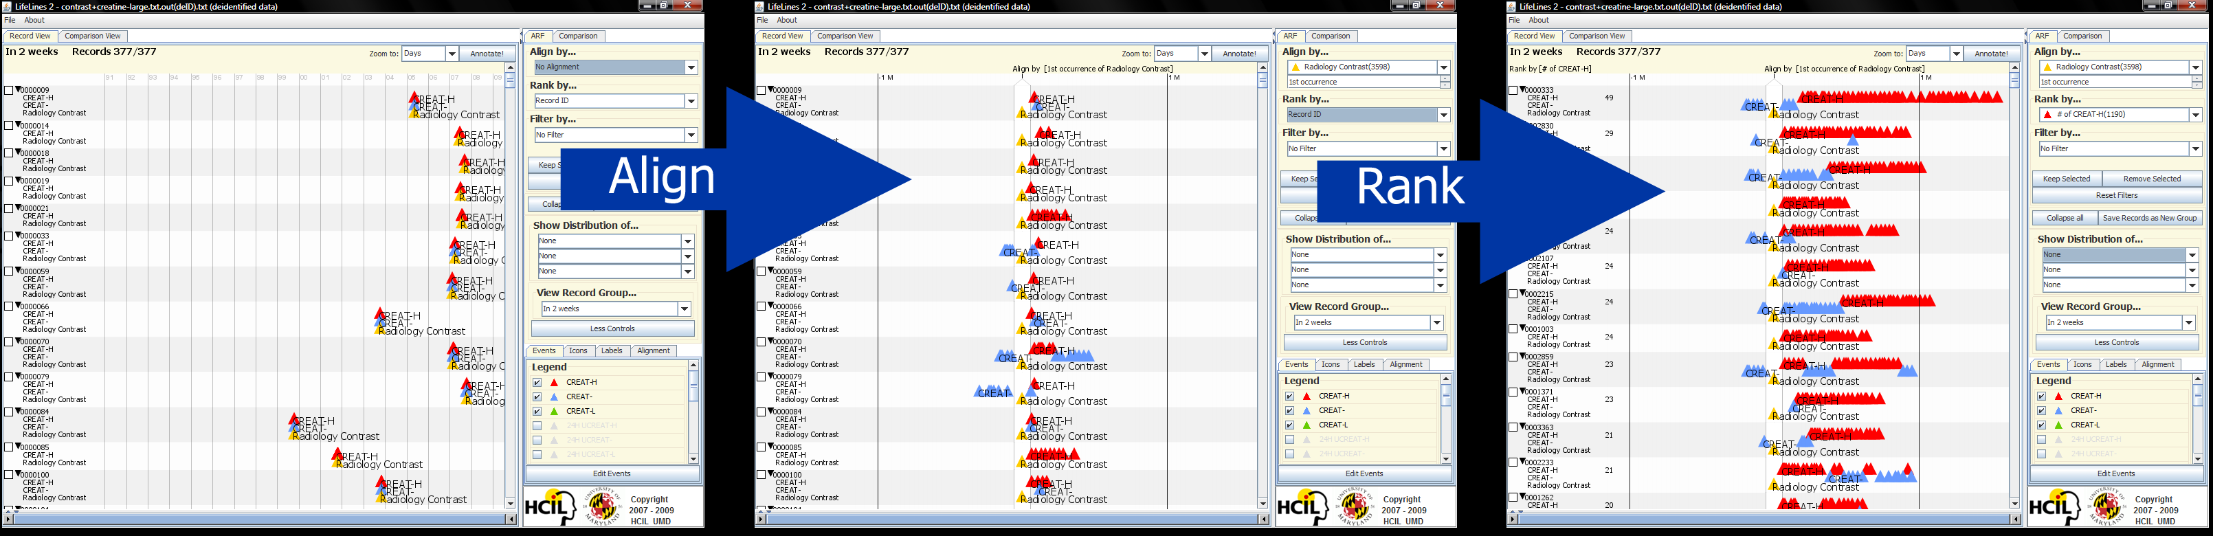Click record 0000079 blue CREAT- marker, middle window

(993, 392)
